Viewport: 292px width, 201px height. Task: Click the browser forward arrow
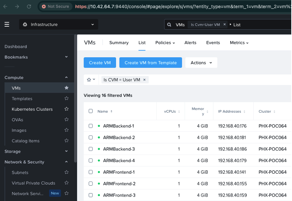coord(17,6)
